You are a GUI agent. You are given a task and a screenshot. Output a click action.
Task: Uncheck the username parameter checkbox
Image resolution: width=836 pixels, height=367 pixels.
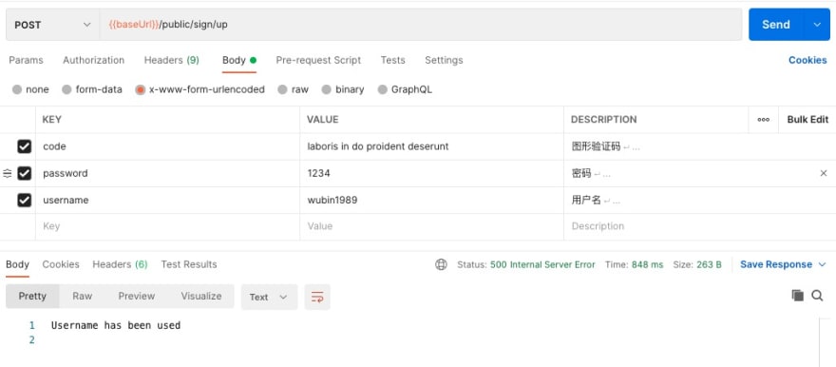point(25,200)
